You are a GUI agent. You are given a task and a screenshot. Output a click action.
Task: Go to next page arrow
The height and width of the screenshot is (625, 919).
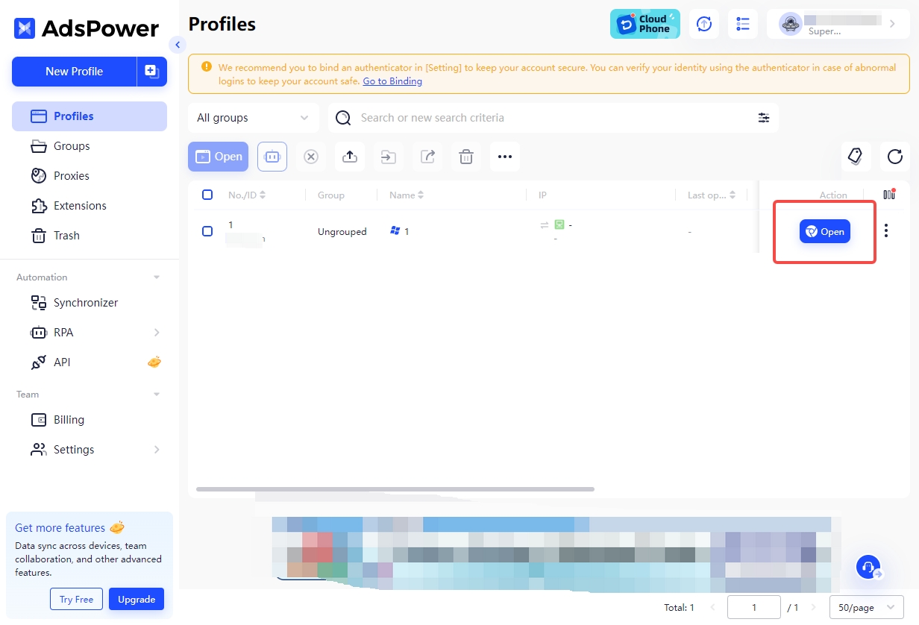pos(814,608)
